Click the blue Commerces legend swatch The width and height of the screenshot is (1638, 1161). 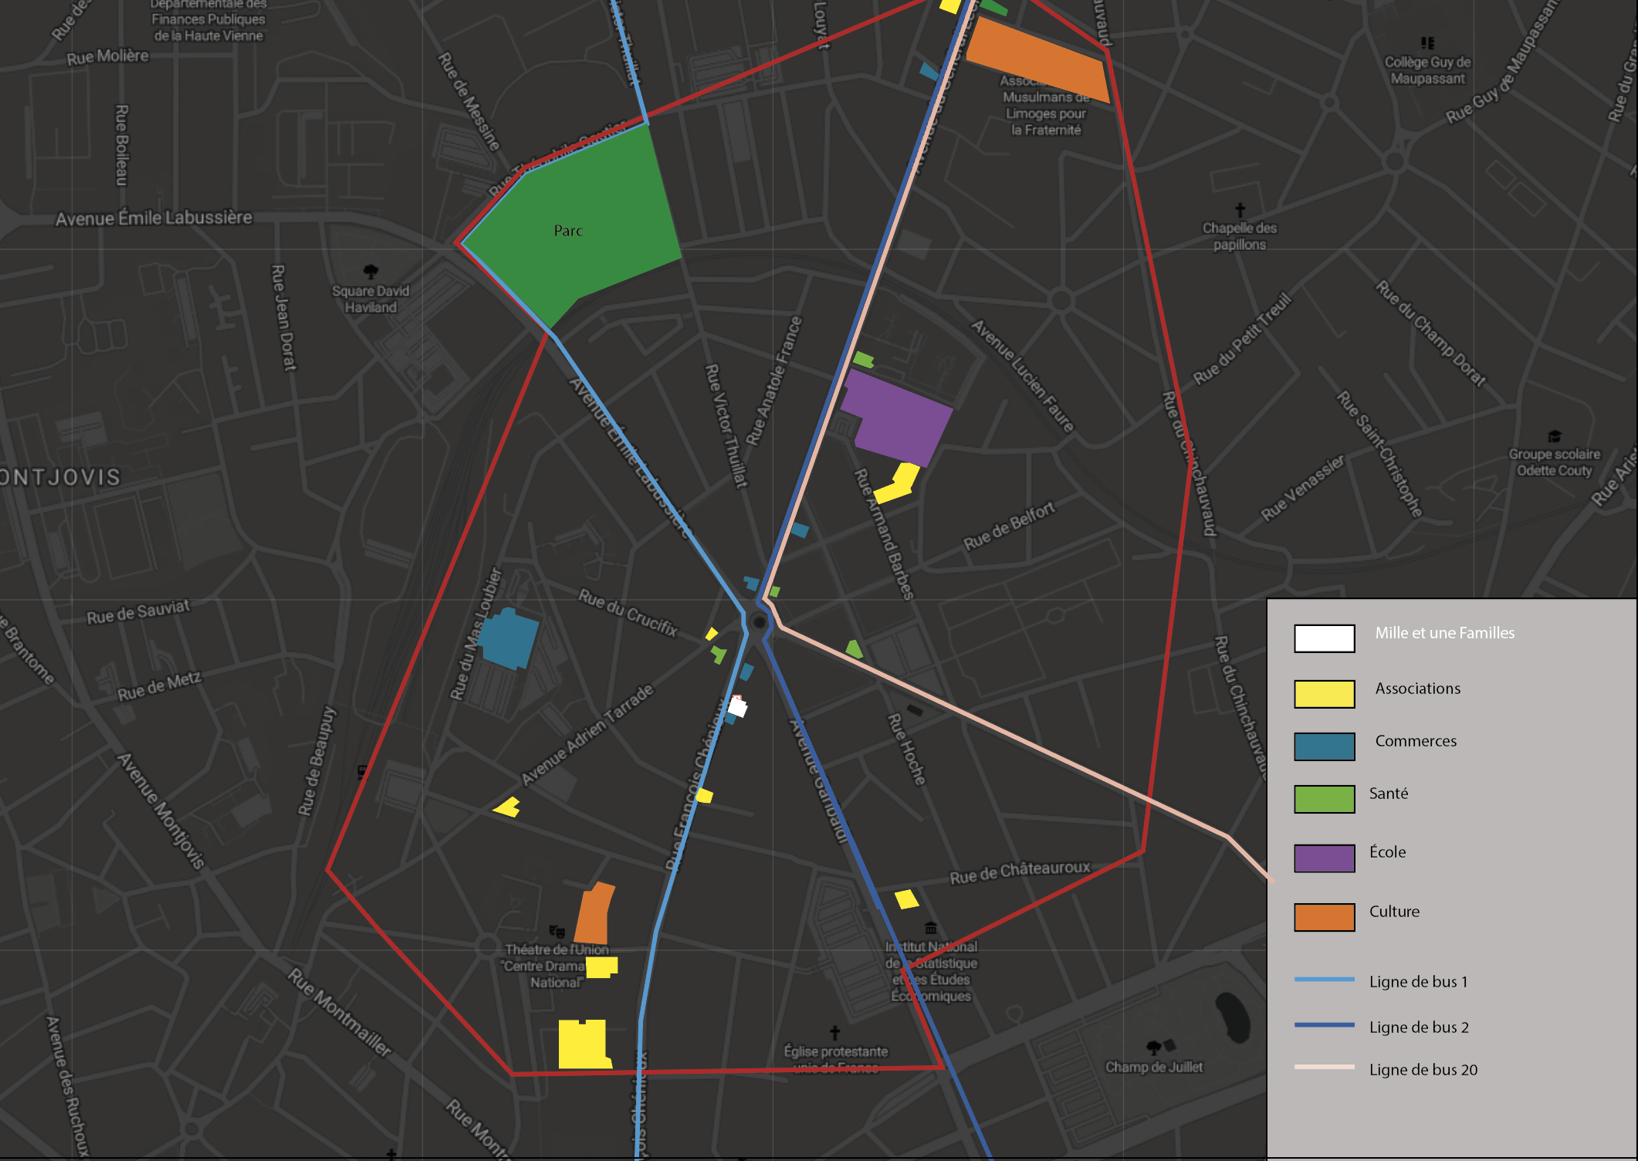pos(1324,746)
